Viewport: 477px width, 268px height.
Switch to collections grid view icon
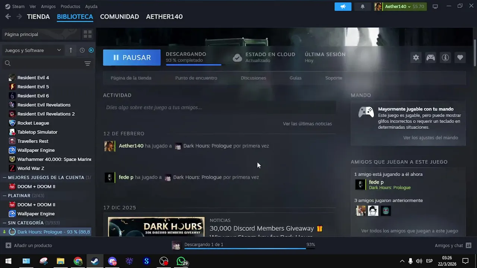pyautogui.click(x=88, y=34)
